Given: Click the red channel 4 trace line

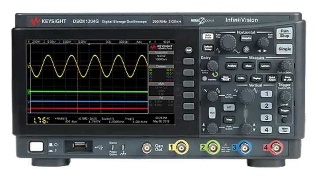Looking at the screenshot, I should point(89,109).
